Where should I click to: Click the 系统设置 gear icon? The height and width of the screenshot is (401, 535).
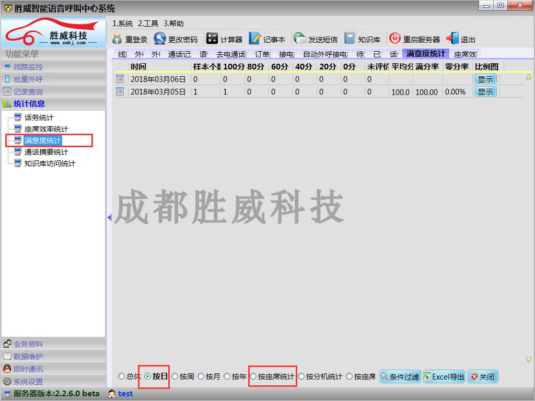click(x=7, y=381)
